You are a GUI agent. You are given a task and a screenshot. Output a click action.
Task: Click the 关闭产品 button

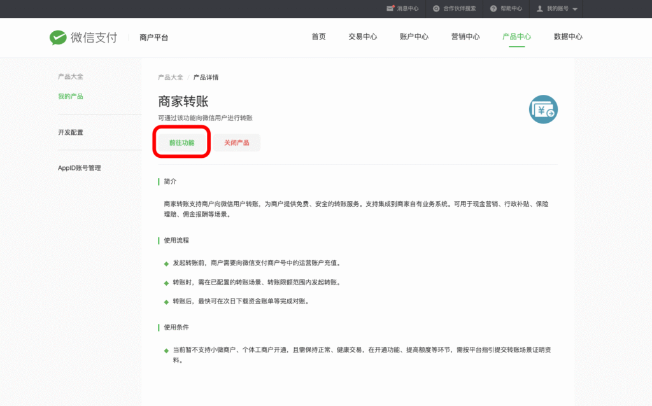pyautogui.click(x=236, y=142)
